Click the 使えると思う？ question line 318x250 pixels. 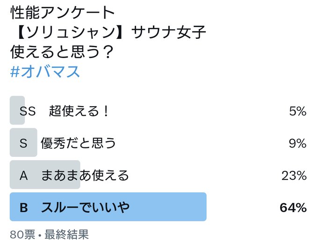tap(62, 51)
